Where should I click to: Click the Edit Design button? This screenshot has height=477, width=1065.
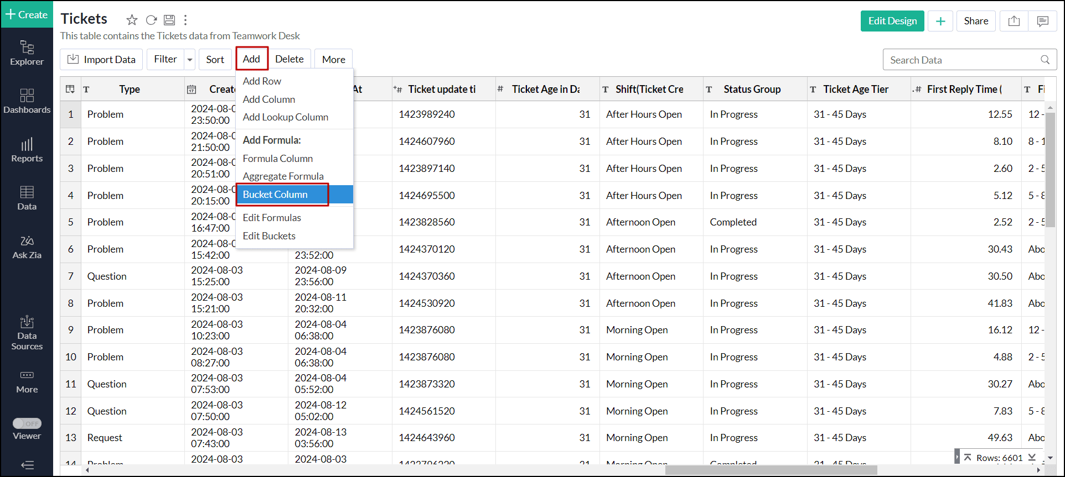click(892, 21)
